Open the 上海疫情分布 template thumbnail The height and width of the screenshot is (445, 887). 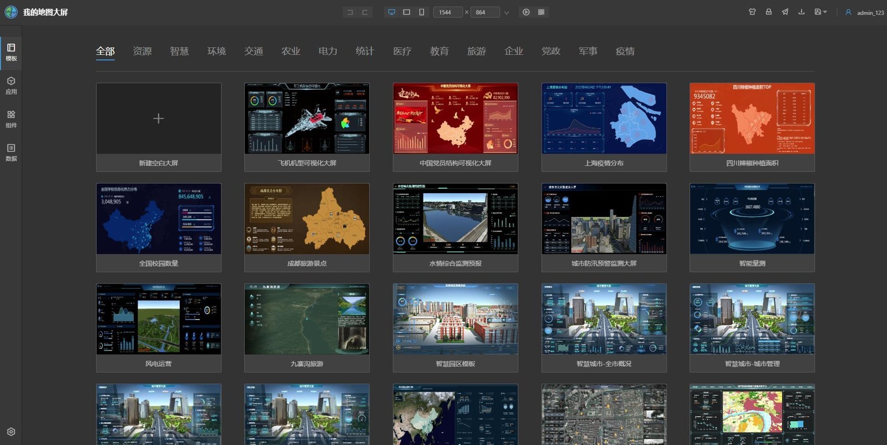coord(604,118)
